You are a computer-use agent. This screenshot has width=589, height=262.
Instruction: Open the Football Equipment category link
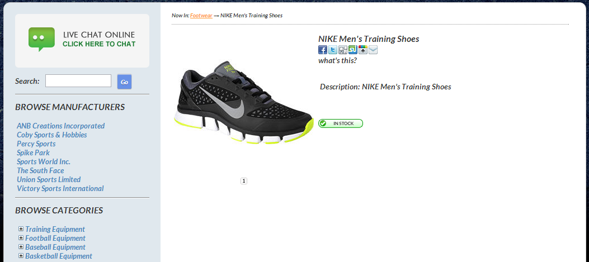(x=55, y=239)
